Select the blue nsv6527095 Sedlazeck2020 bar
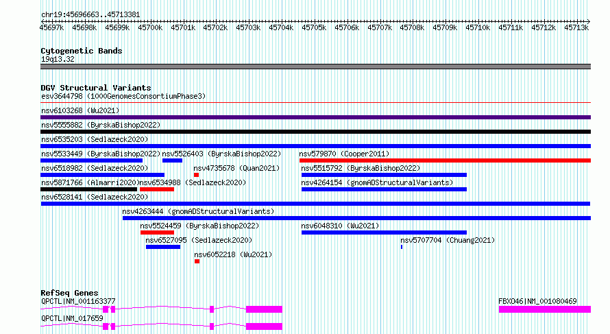The width and height of the screenshot is (610, 334). [x=163, y=247]
